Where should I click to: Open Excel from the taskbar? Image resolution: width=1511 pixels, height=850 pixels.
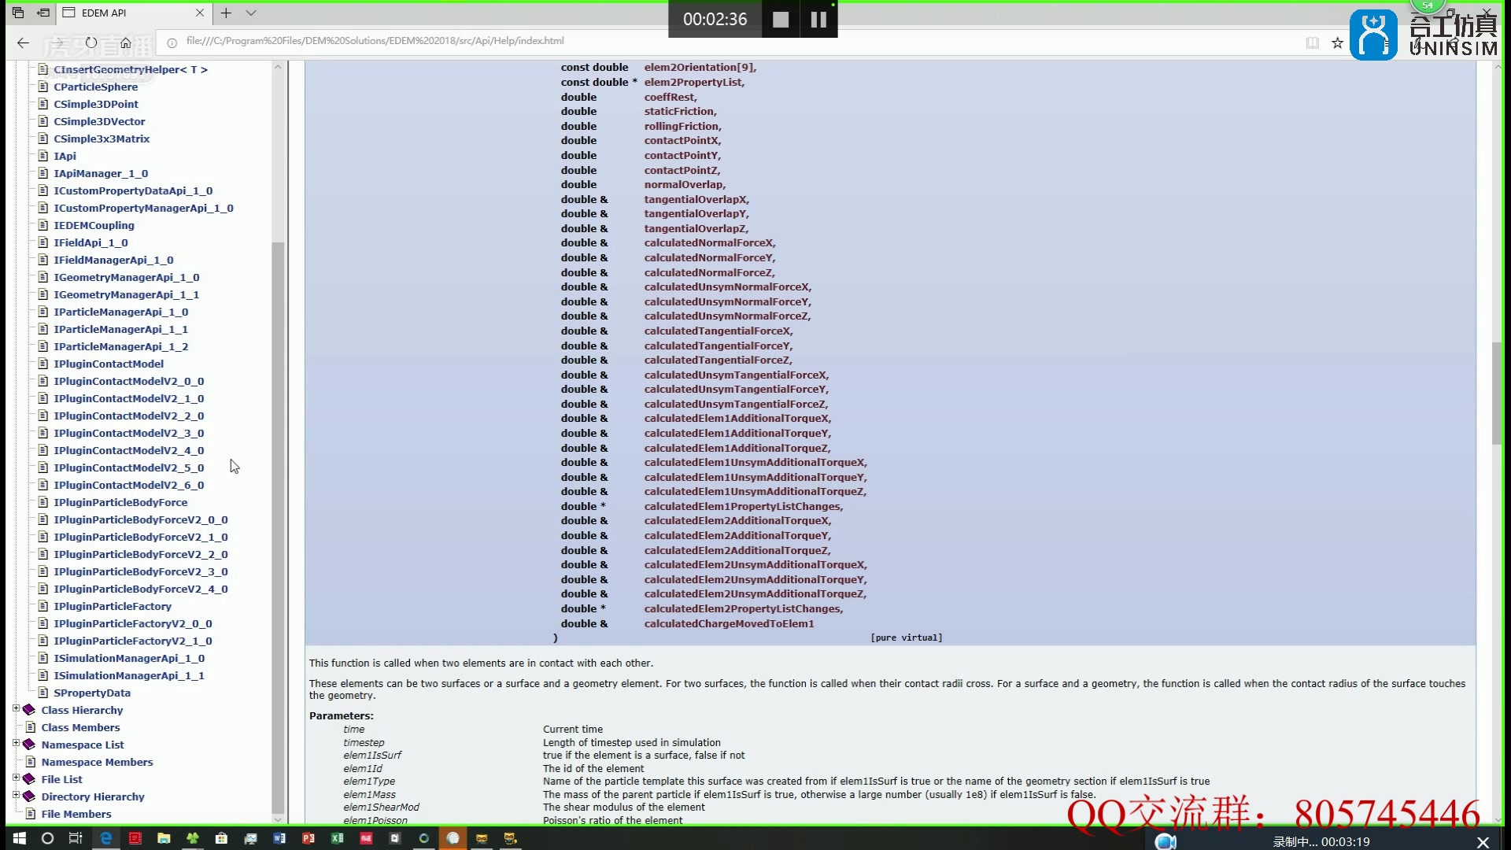[x=338, y=838]
